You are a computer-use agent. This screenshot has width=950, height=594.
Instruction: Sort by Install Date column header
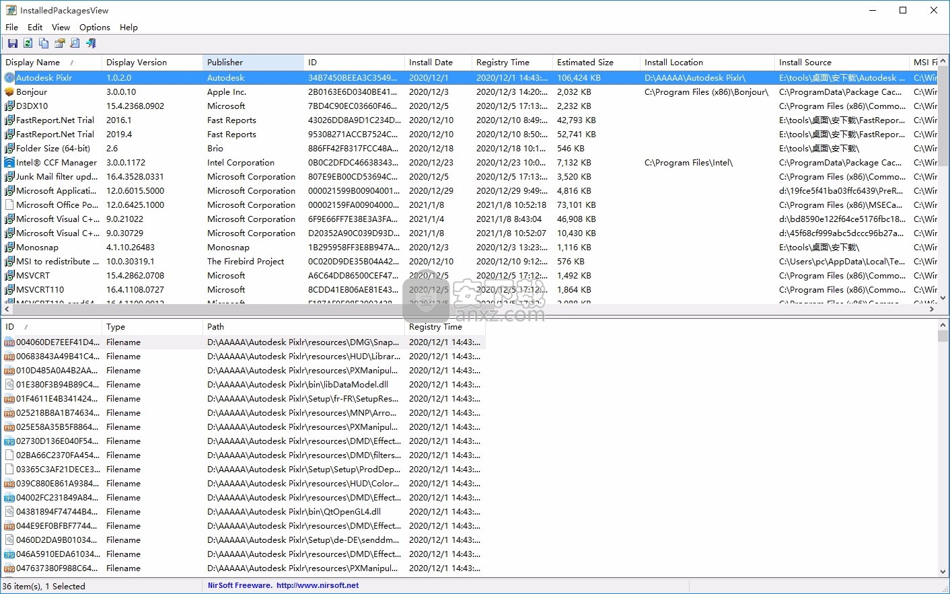tap(438, 63)
